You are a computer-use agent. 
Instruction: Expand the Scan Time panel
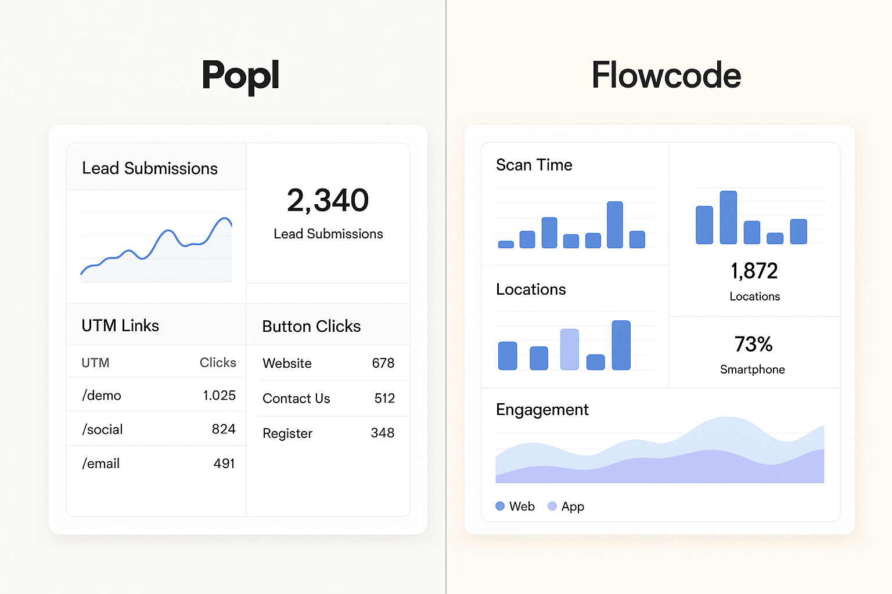(534, 165)
